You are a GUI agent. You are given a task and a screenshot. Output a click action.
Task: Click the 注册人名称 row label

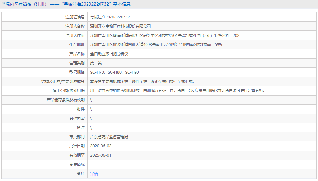tap(75, 26)
